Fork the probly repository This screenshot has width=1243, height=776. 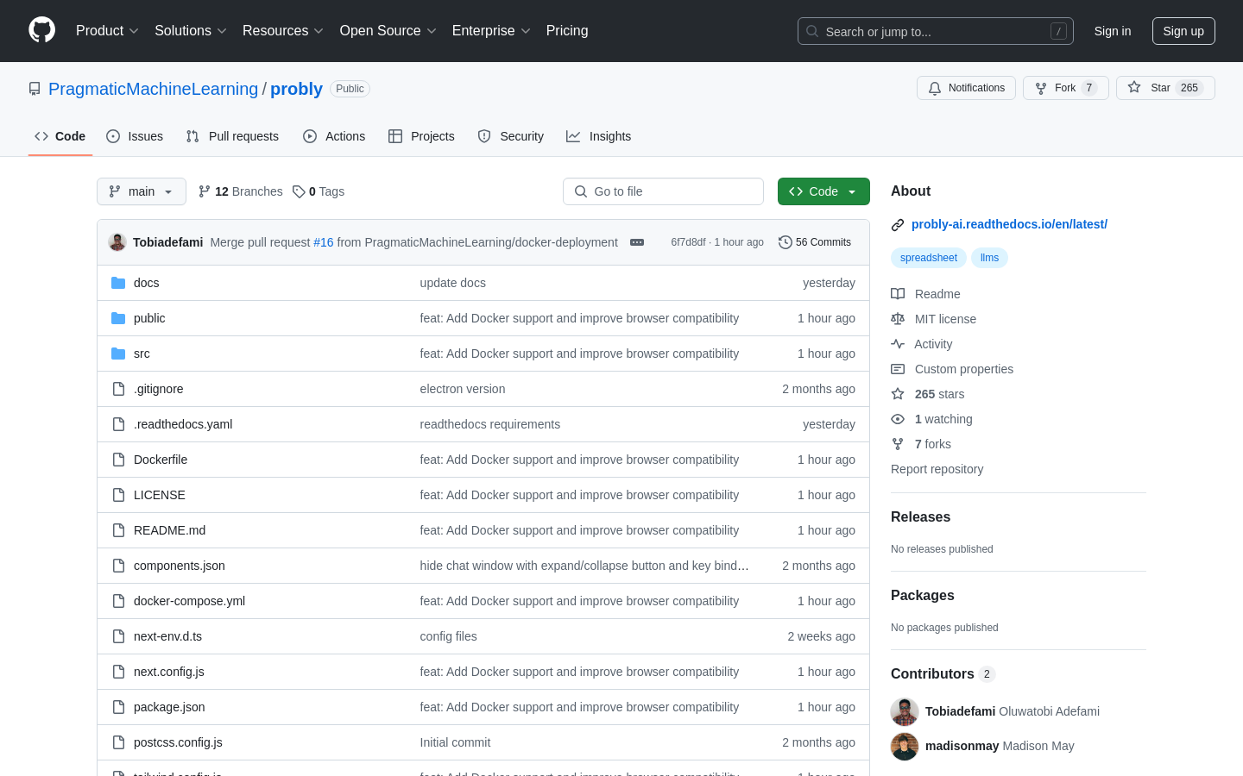coord(1065,88)
